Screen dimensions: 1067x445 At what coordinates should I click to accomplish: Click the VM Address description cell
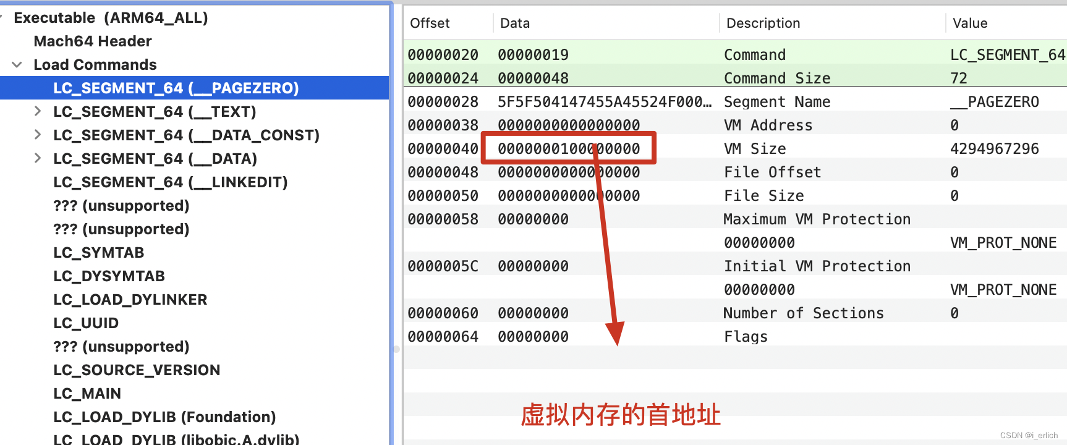(x=768, y=125)
